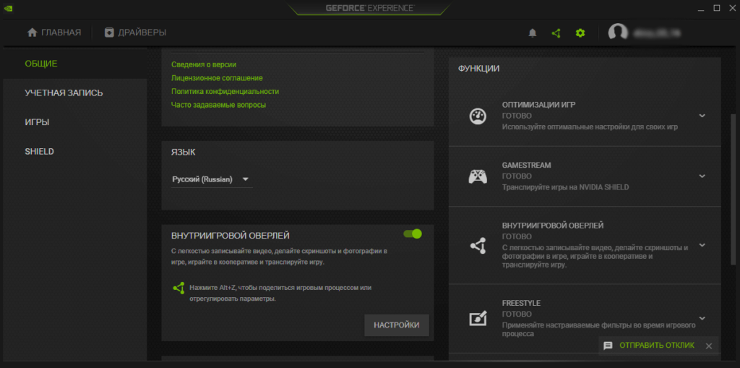This screenshot has width=740, height=368.
Task: Switch to the Драйверы tab
Action: pyautogui.click(x=135, y=33)
